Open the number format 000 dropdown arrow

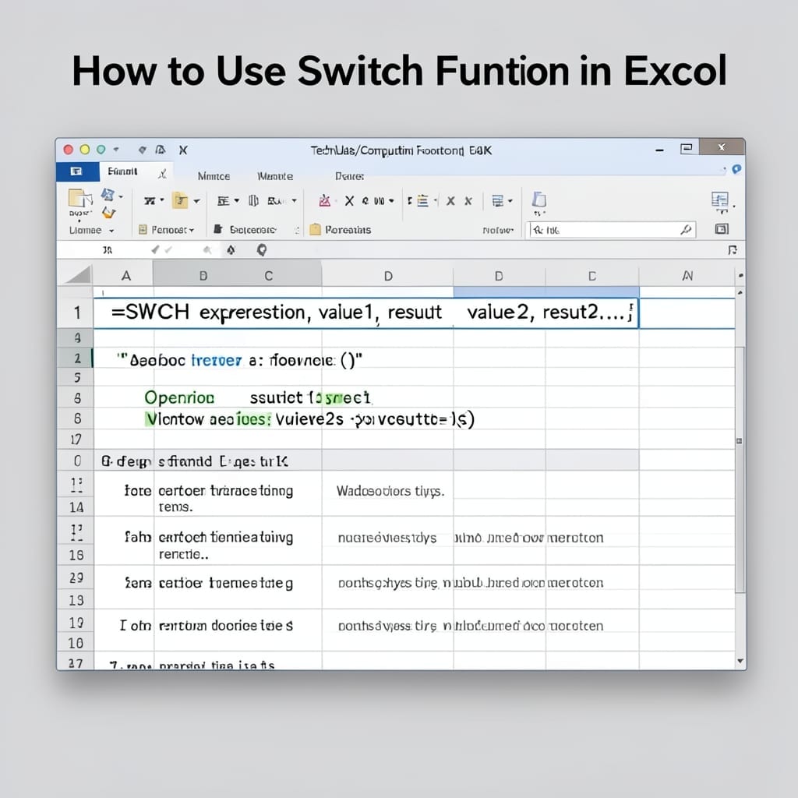click(x=391, y=201)
